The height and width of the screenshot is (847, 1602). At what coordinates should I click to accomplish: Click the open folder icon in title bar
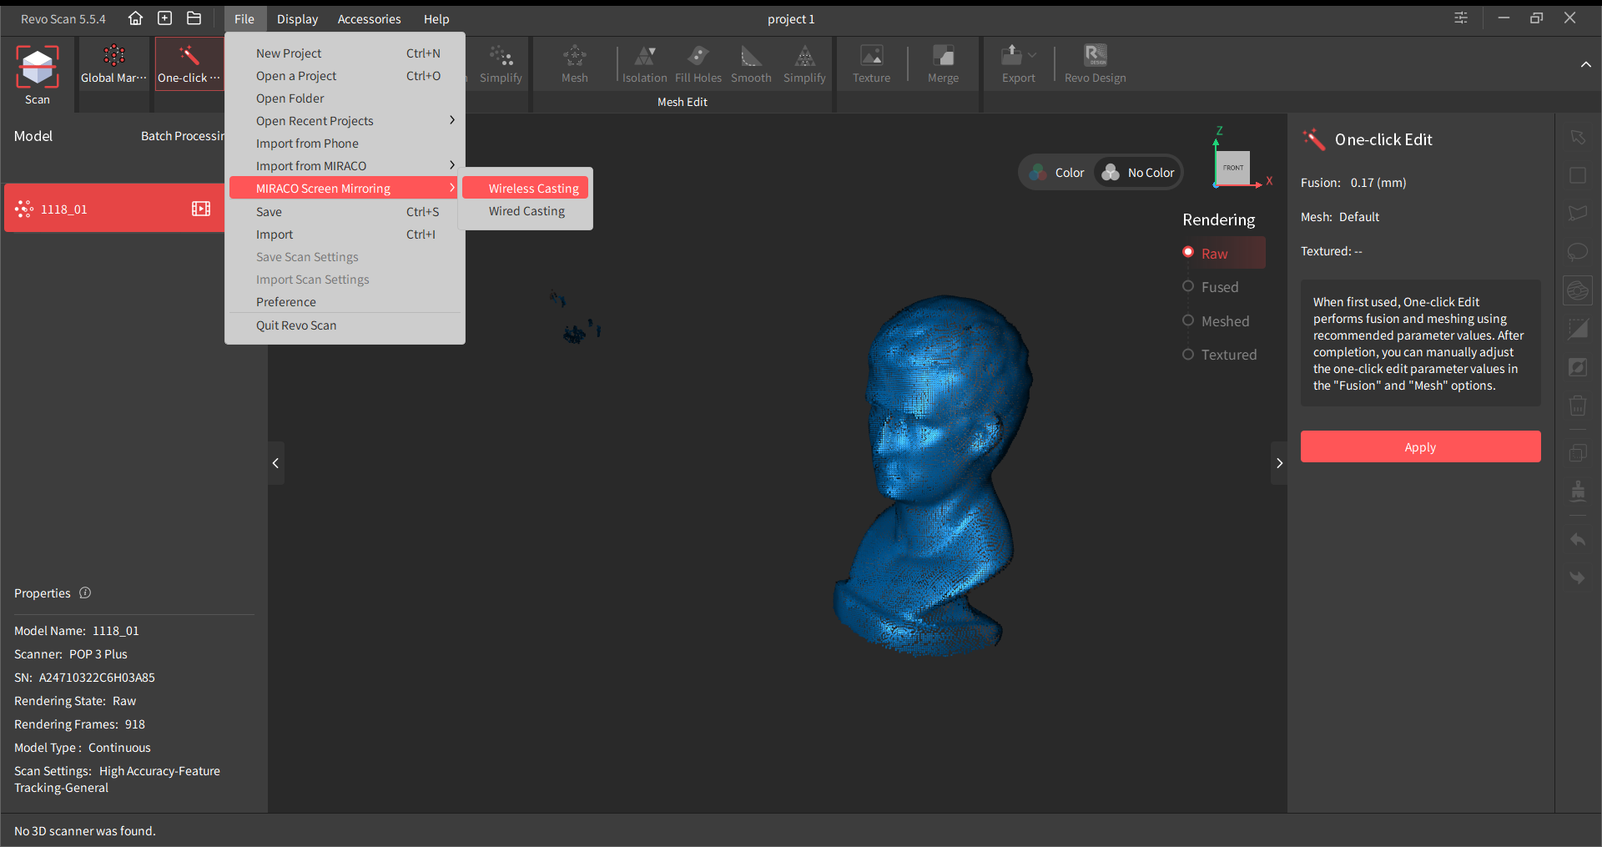pos(194,18)
